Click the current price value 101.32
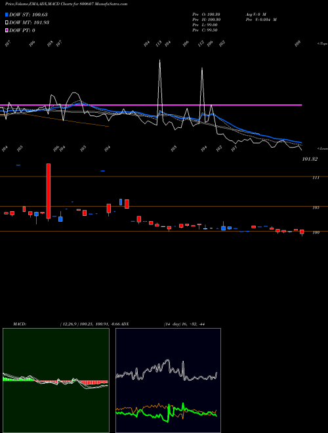The width and height of the screenshot is (328, 433). coord(310,159)
